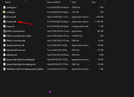Select the Mihon Launcher.exe file name
The image size is (134, 97).
coord(16,31)
